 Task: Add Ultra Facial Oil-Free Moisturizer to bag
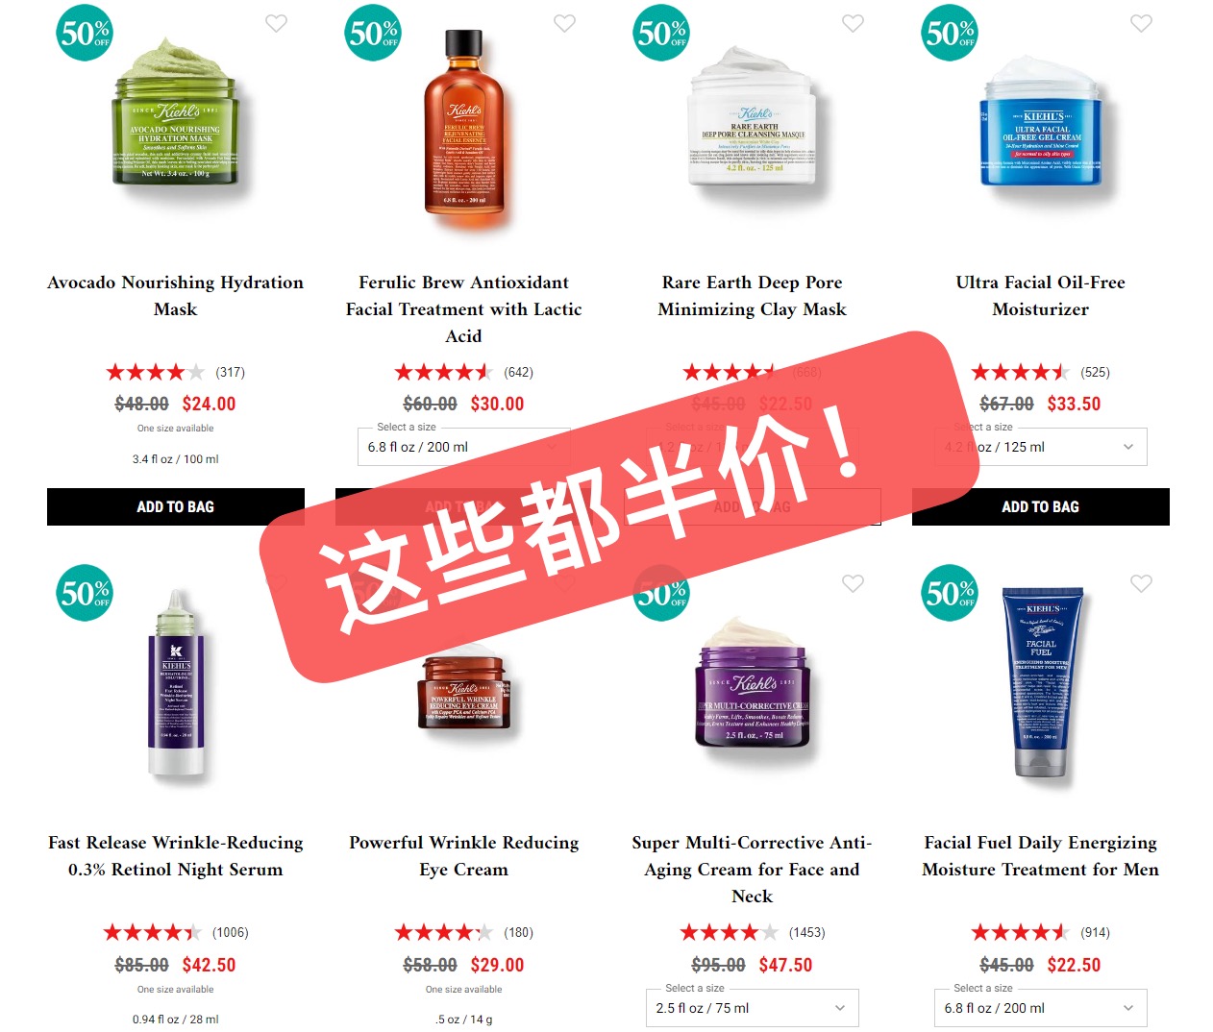coord(1041,506)
